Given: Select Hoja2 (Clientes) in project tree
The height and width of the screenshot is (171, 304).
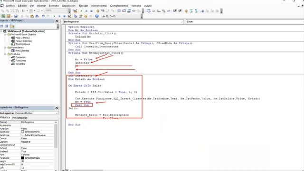Looking at the screenshot, I should (x=24, y=41).
